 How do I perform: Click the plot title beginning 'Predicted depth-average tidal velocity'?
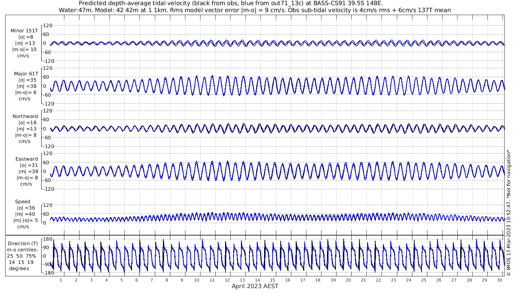point(231,3)
